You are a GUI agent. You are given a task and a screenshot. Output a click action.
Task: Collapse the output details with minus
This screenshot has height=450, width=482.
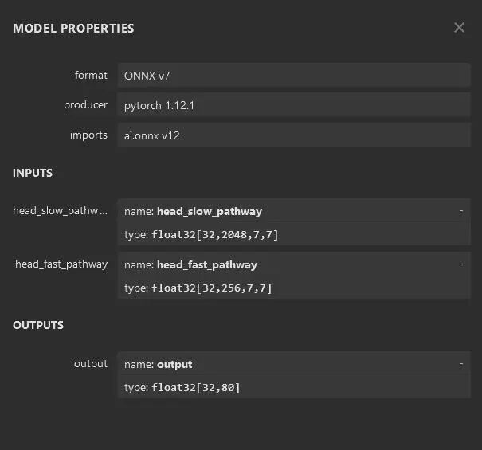(x=460, y=364)
